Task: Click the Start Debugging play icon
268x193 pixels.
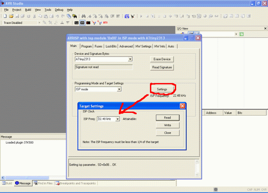Action: pos(141,16)
